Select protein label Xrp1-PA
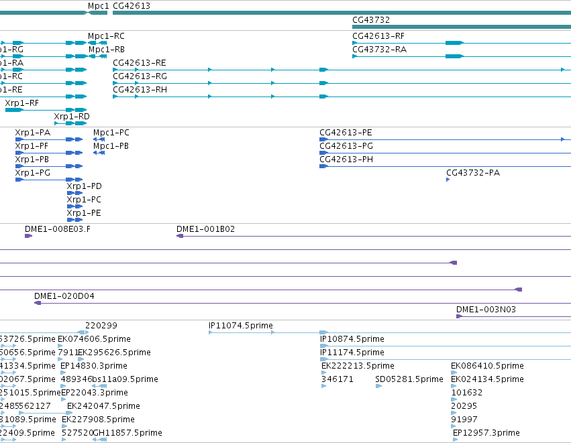The image size is (571, 443). click(x=33, y=133)
